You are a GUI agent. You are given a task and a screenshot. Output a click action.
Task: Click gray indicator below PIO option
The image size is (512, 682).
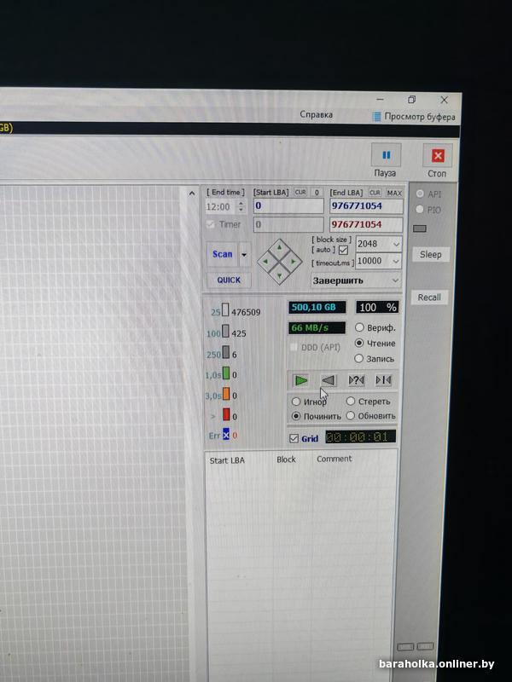(420, 228)
